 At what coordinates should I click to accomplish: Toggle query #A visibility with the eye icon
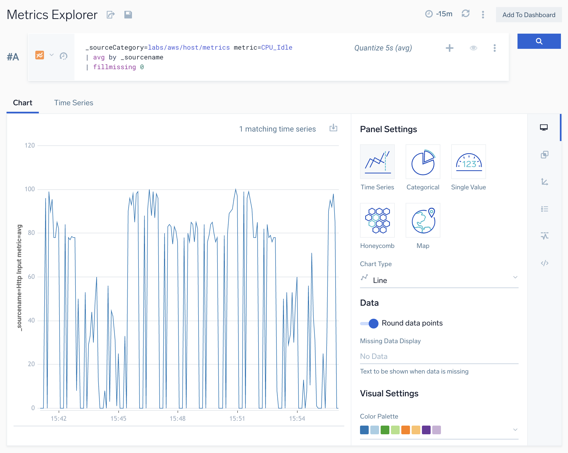click(473, 48)
